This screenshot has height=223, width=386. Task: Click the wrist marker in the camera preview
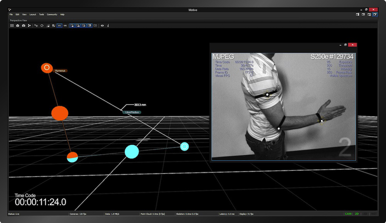(322, 121)
